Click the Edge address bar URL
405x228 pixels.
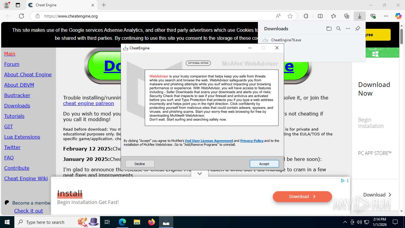pos(71,16)
